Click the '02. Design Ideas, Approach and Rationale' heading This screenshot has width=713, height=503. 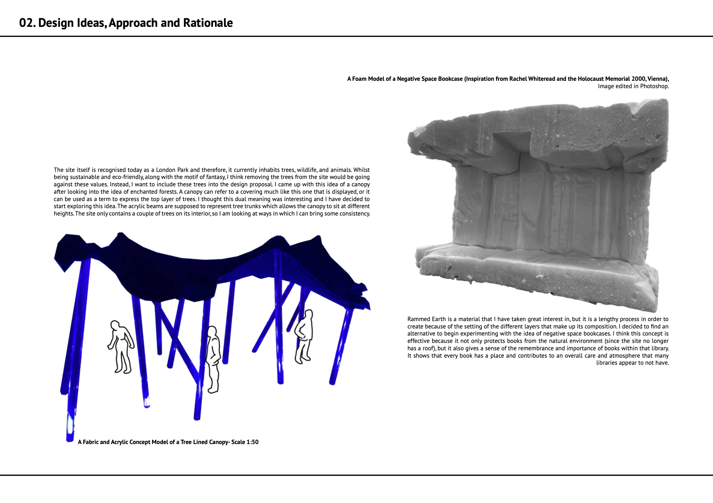[x=126, y=23]
